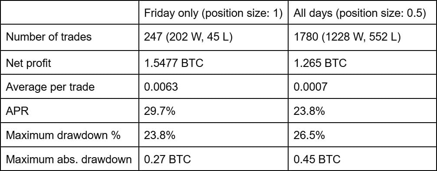Select the 'Number of trades' row label
Screen dimensions: 437x171
(69, 38)
